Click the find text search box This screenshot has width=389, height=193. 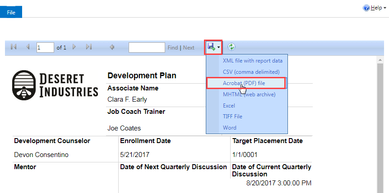click(x=147, y=47)
